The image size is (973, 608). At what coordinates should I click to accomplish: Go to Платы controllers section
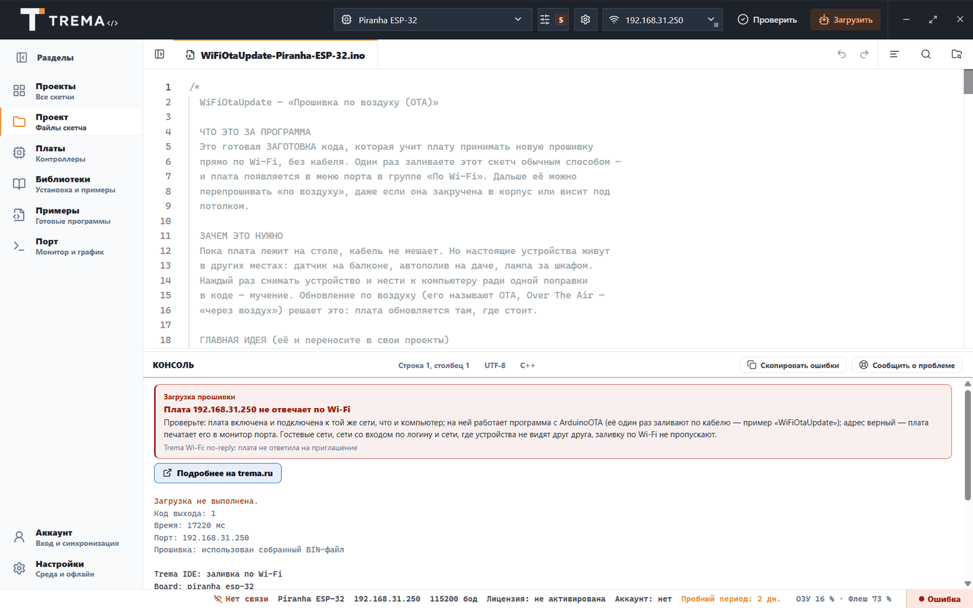pyautogui.click(x=71, y=153)
